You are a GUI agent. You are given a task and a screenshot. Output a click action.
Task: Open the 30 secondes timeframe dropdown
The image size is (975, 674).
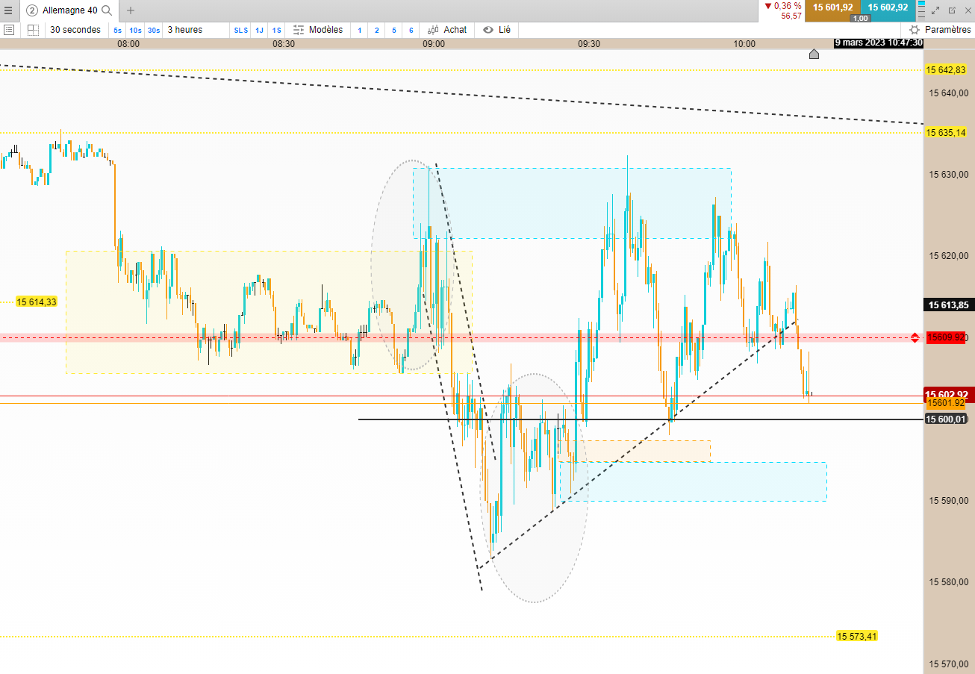click(x=75, y=30)
